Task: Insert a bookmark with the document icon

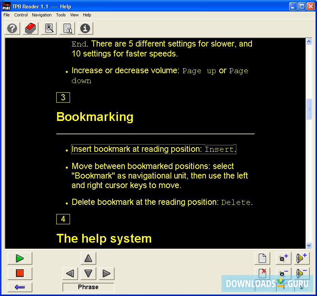Action: (x=262, y=258)
